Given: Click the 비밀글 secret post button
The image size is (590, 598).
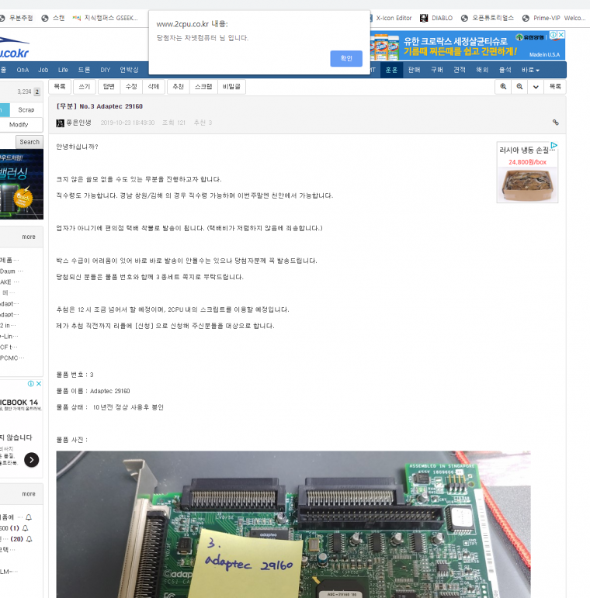Looking at the screenshot, I should click(231, 87).
